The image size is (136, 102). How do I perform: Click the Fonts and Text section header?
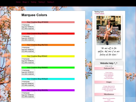click(109, 68)
